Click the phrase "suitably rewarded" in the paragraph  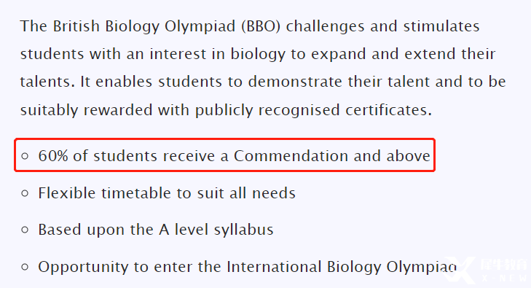[x=86, y=110]
